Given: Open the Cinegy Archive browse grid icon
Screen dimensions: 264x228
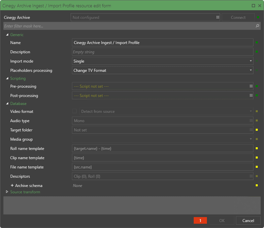Looking at the screenshot, I should coord(218,17).
